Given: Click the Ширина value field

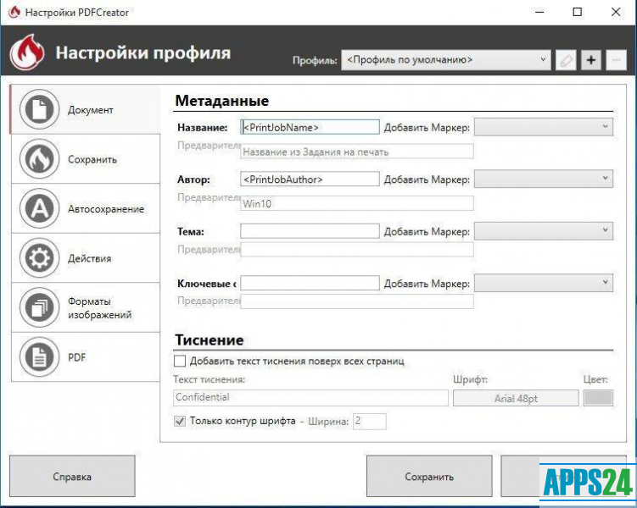Looking at the screenshot, I should tap(370, 422).
